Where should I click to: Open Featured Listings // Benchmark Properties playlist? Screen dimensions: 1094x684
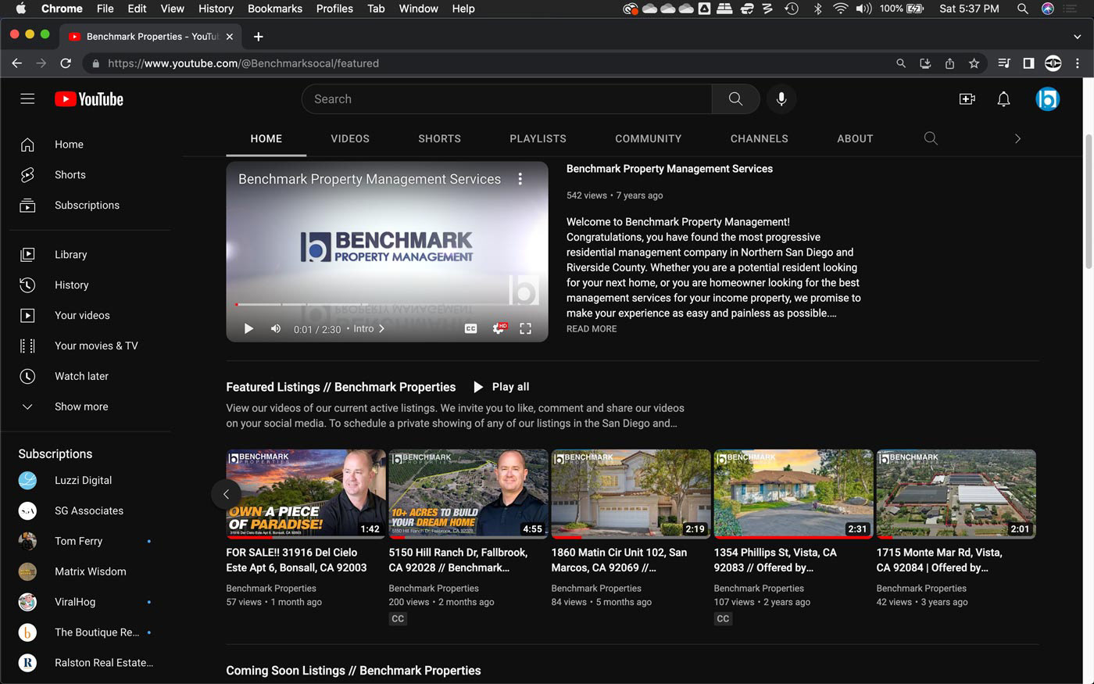(x=341, y=387)
